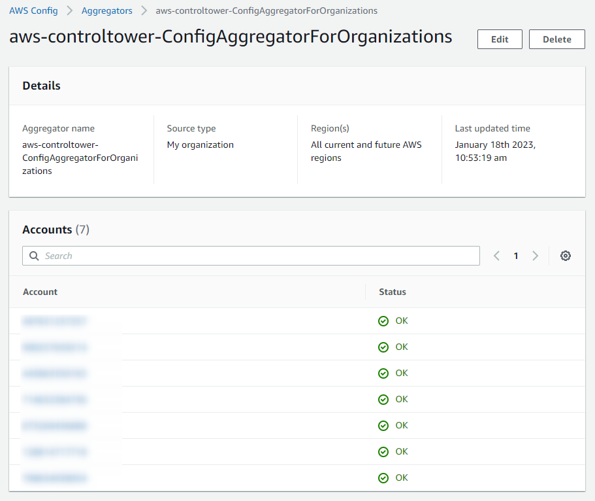Click the 'Last updated time' label
This screenshot has height=501, width=595.
coord(492,128)
